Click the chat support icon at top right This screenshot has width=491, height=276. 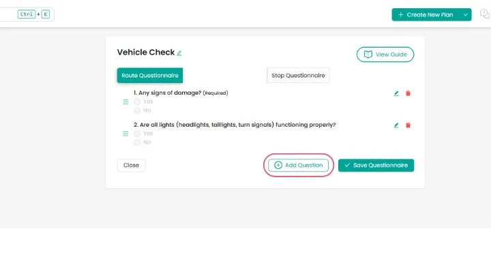[485, 14]
